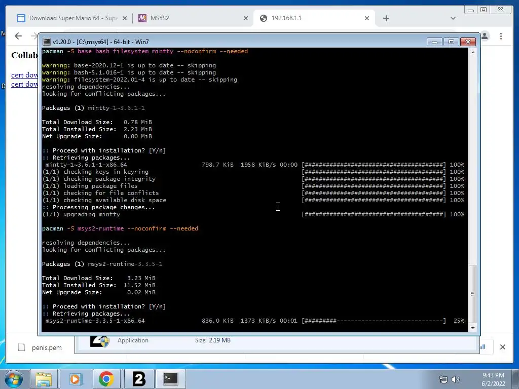Close the MSYS2 tab

[246, 18]
